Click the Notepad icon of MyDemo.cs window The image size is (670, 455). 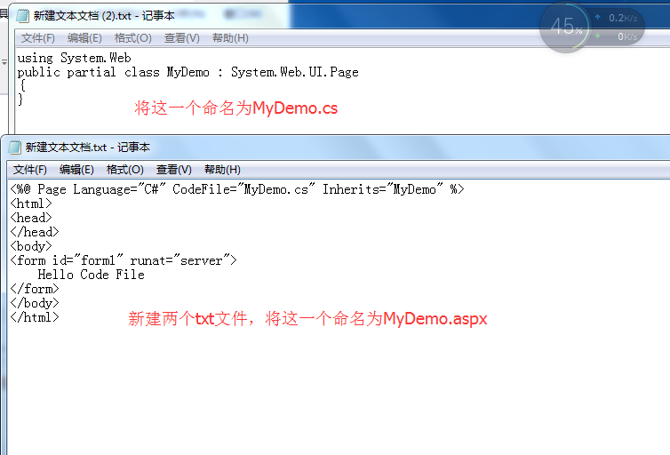(22, 16)
